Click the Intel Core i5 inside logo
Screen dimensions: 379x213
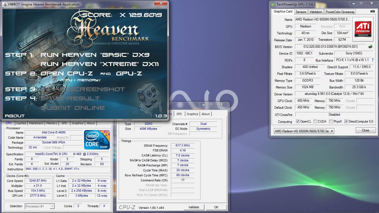coord(97,140)
